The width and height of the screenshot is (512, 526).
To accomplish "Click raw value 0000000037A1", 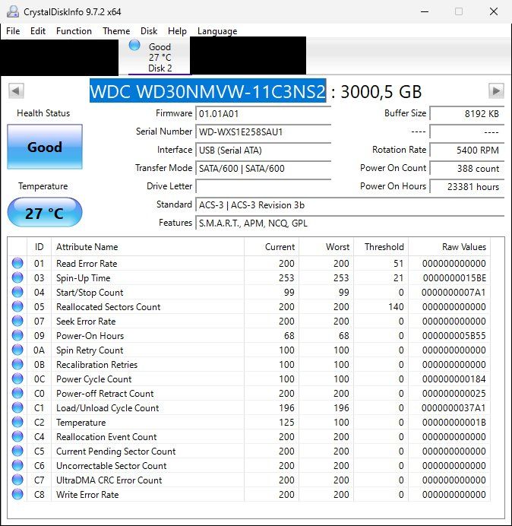I will (454, 408).
